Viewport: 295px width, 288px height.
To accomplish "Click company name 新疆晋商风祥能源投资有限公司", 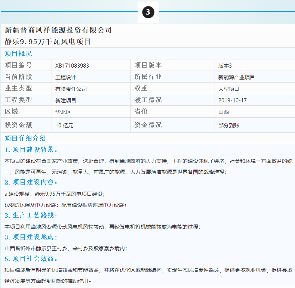I will 58,30.
